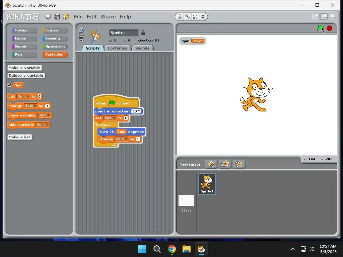Start scripts with the green flag
This screenshot has width=343, height=257.
pyautogui.click(x=320, y=28)
